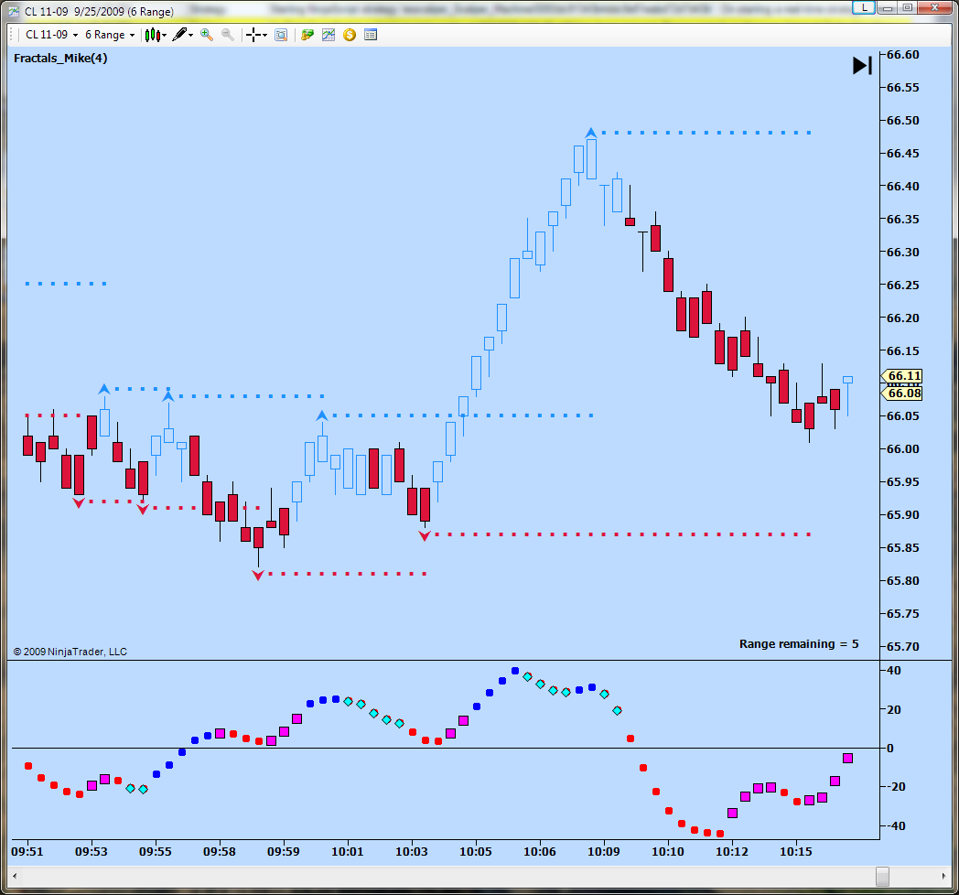The width and height of the screenshot is (959, 895).
Task: Click the horizontal scrollbar right arrow
Action: [x=943, y=876]
